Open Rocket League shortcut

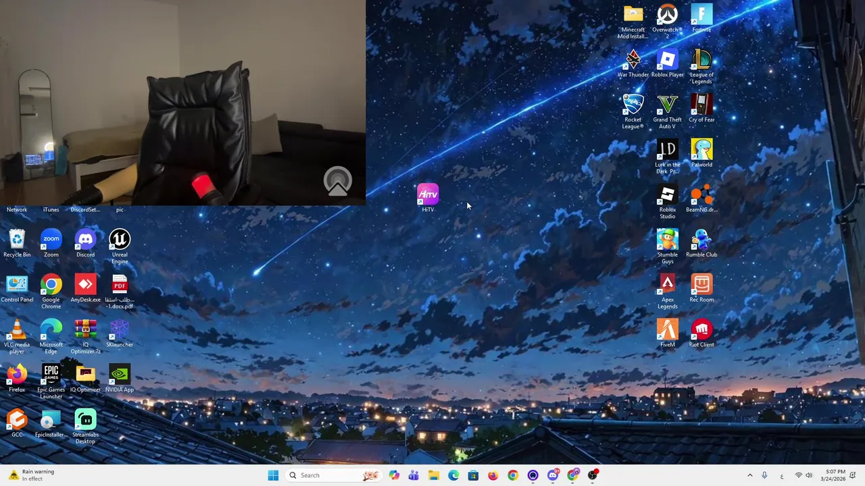633,112
